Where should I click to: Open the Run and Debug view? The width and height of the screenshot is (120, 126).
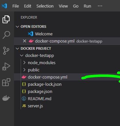point(6,66)
